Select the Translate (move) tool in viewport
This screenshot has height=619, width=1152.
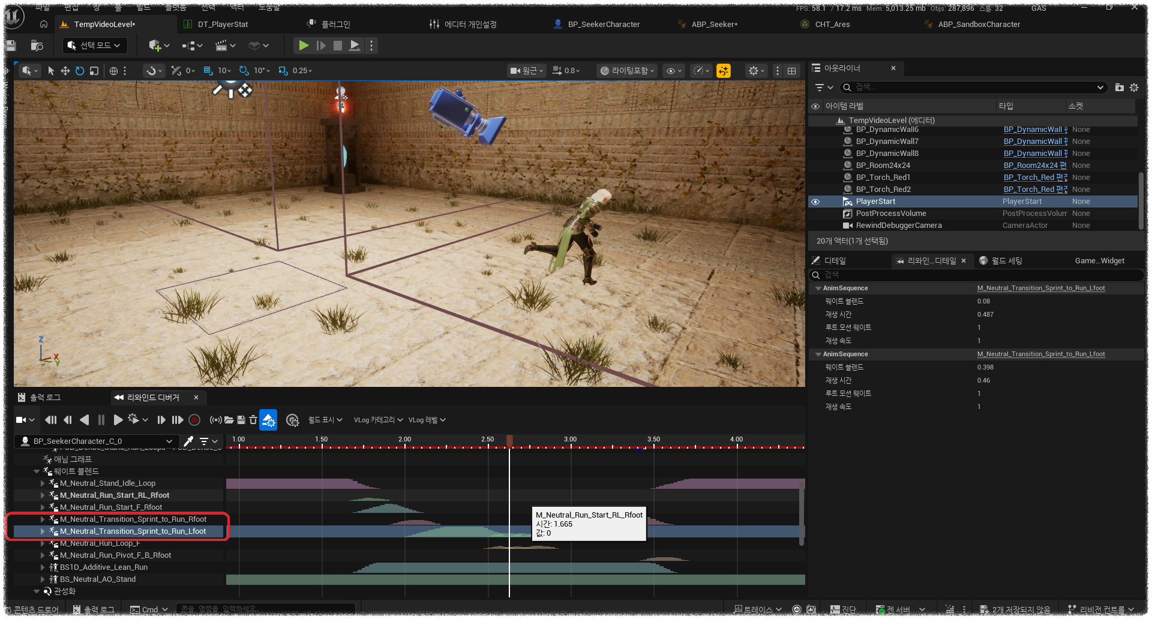[65, 71]
